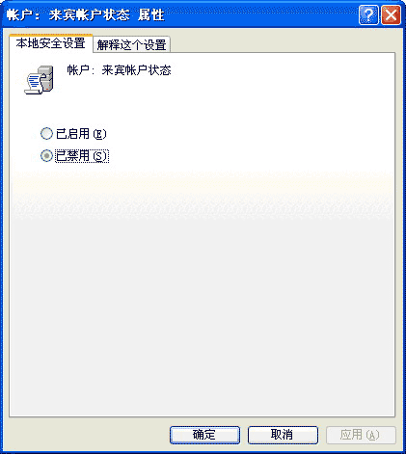Click the security policy server icon
This screenshot has width=406, height=454.
click(x=46, y=78)
